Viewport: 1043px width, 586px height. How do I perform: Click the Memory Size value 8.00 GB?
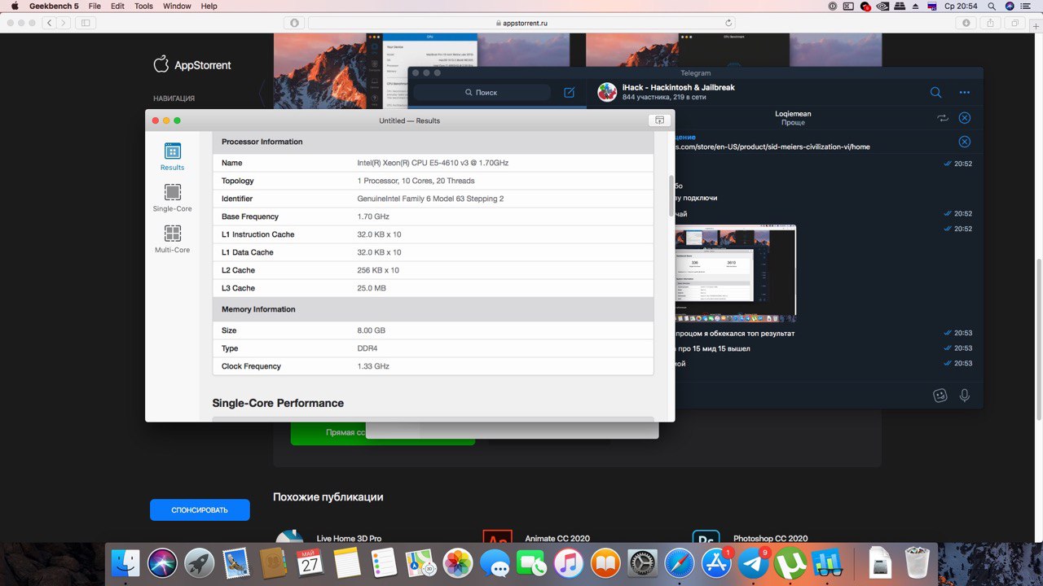pos(371,330)
